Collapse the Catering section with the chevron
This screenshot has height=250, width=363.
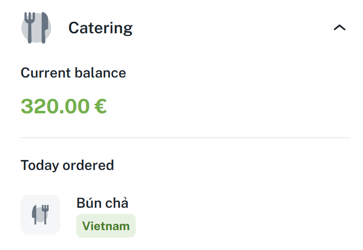[x=339, y=28]
